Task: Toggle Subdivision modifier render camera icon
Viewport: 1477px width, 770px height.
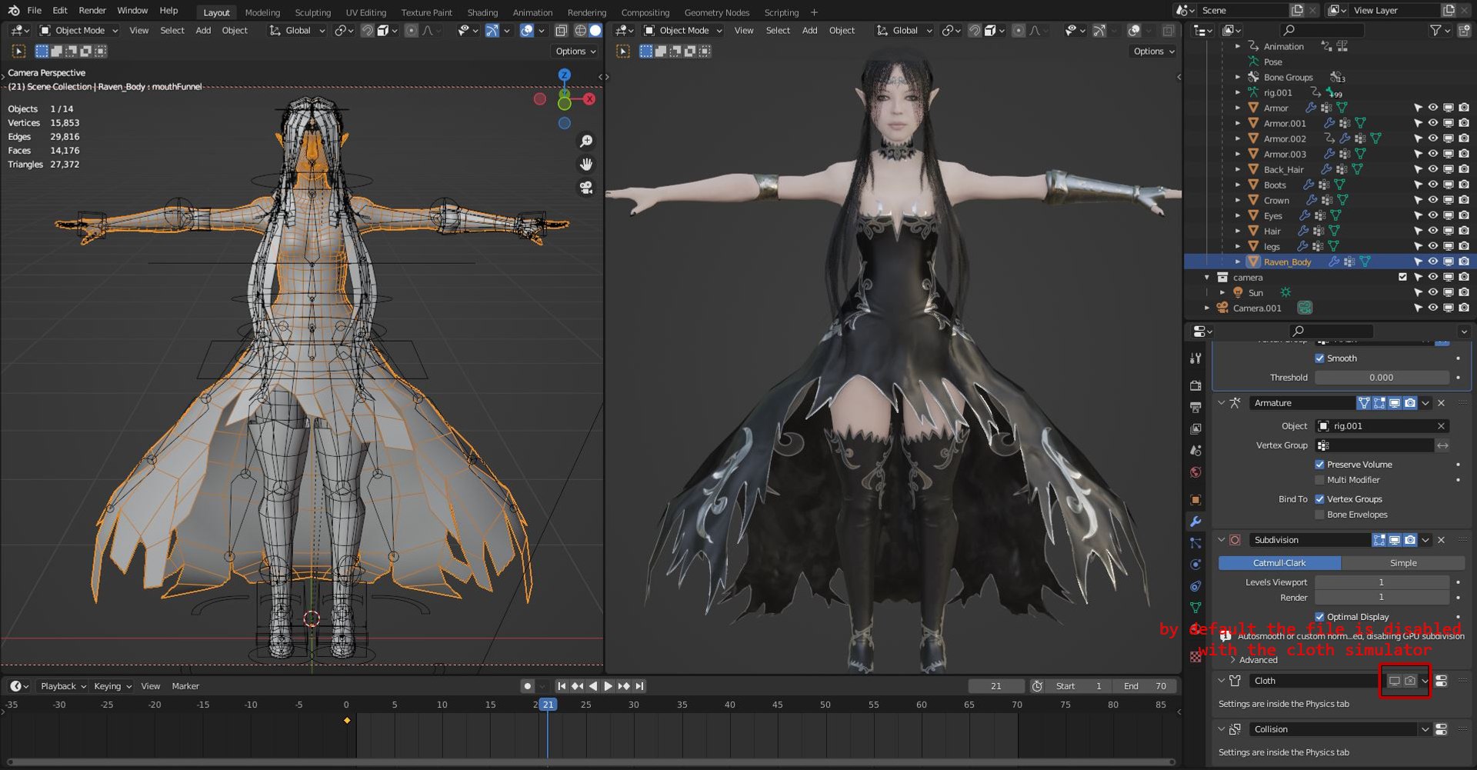Action: pos(1410,540)
